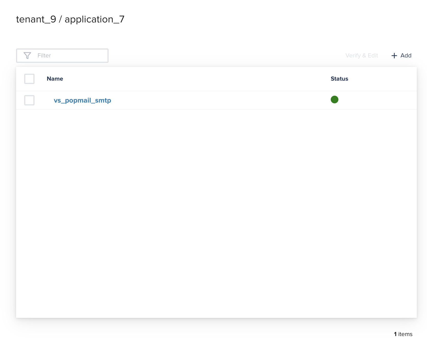This screenshot has width=427, height=347.
Task: Open the virtual service vs_popmail_smtp
Action: (x=83, y=100)
